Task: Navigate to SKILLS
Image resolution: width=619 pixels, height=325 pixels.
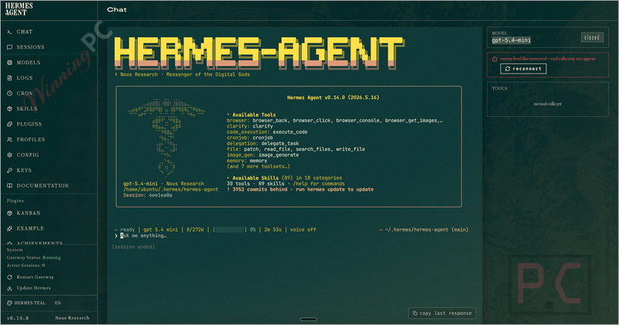Action: coord(27,108)
